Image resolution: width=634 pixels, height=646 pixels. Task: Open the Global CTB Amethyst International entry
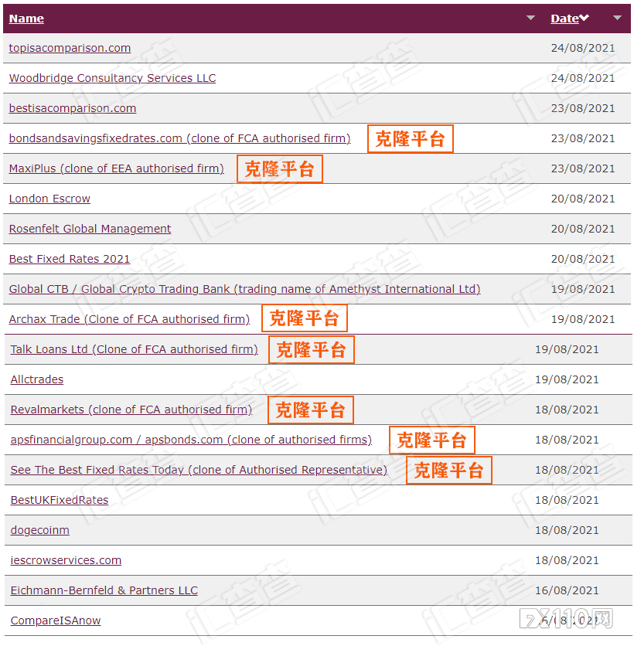[x=244, y=289]
